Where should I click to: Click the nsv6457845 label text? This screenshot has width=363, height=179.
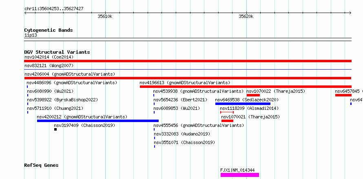click(x=347, y=91)
